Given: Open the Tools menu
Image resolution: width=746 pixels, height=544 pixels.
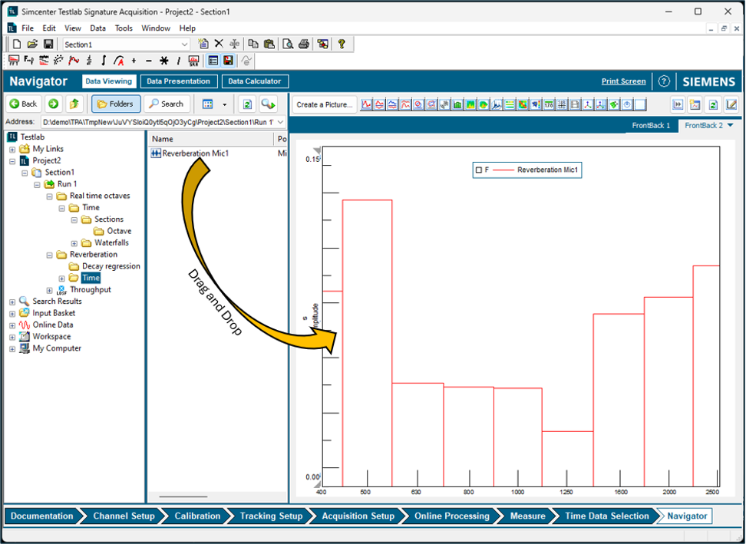Looking at the screenshot, I should click(124, 28).
